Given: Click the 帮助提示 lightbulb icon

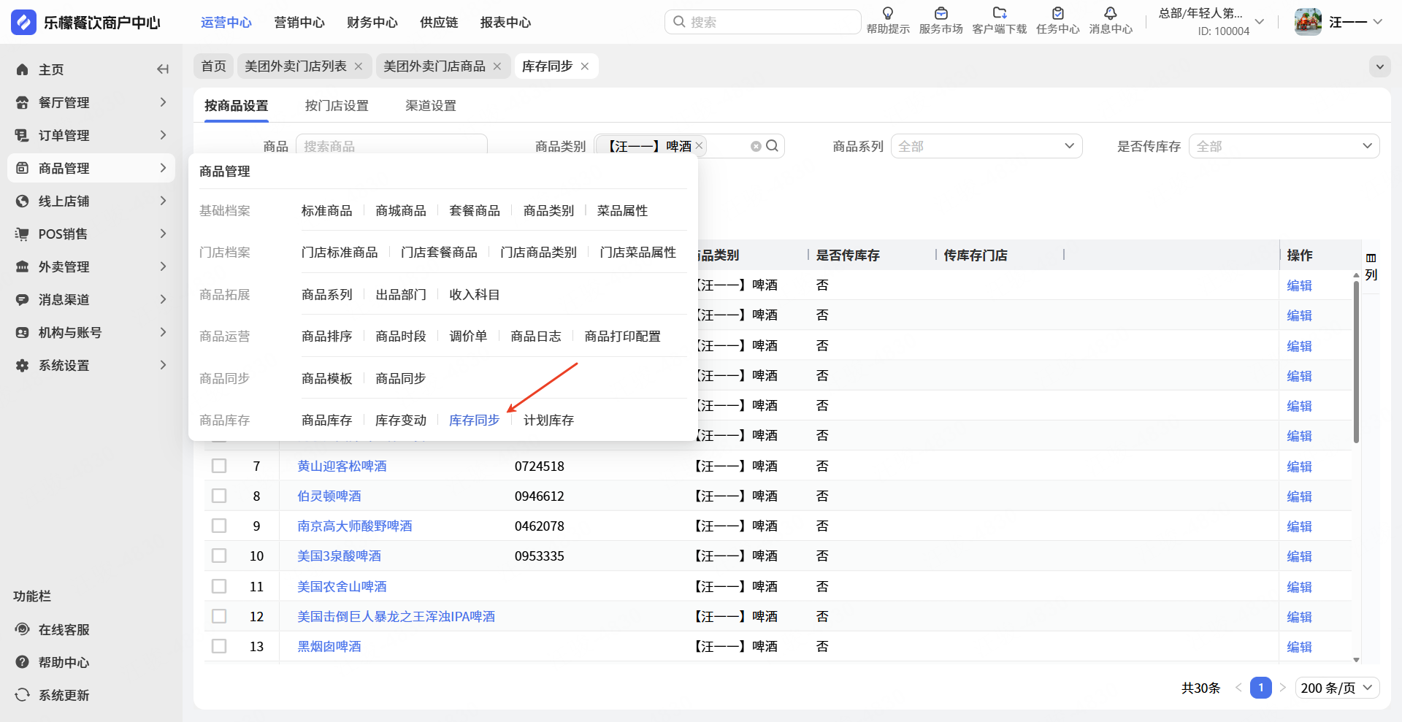Looking at the screenshot, I should pyautogui.click(x=887, y=14).
